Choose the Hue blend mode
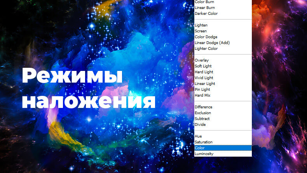The image size is (307, 173). coord(223,136)
